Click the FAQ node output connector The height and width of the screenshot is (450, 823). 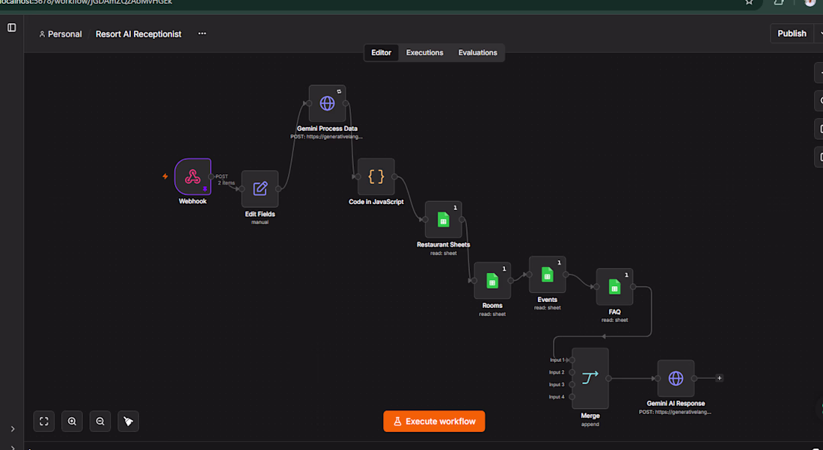click(x=633, y=287)
